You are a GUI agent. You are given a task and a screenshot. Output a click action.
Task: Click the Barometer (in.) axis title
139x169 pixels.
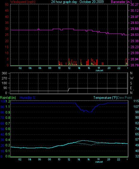click(121, 2)
